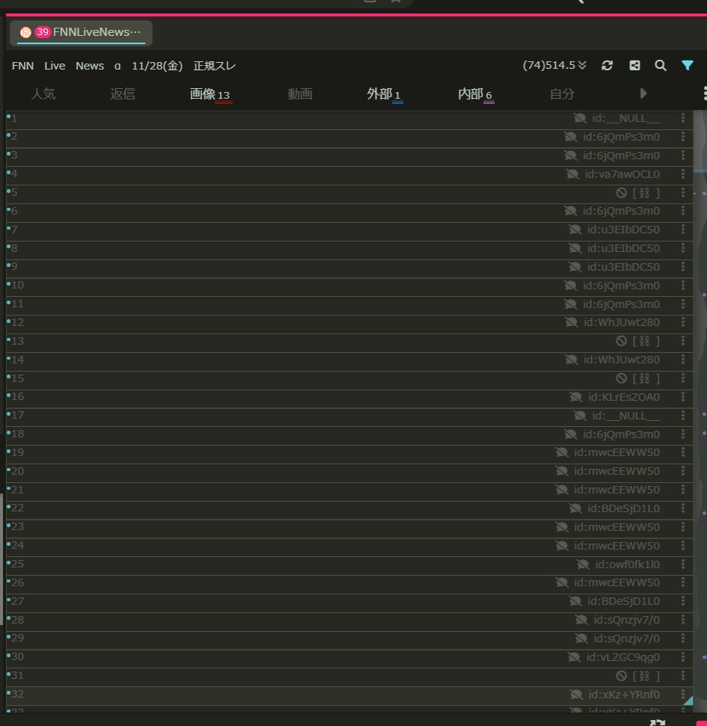Screen dimensions: 707x726
Task: Click the refresh thread icon
Action: [607, 66]
